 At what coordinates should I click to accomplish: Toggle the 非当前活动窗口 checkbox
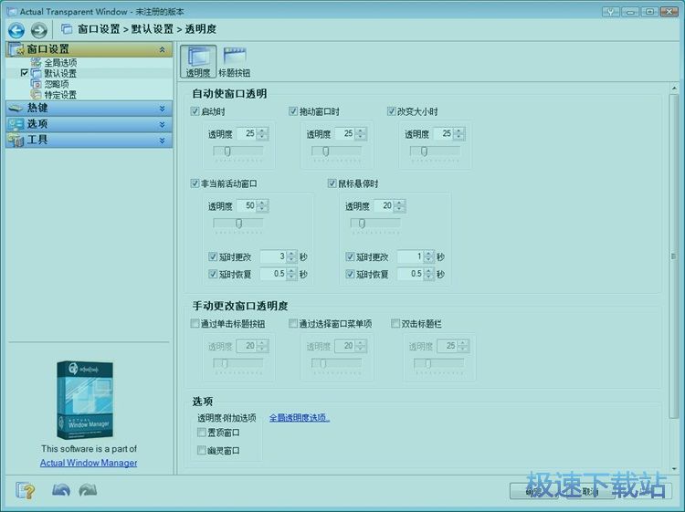click(195, 183)
